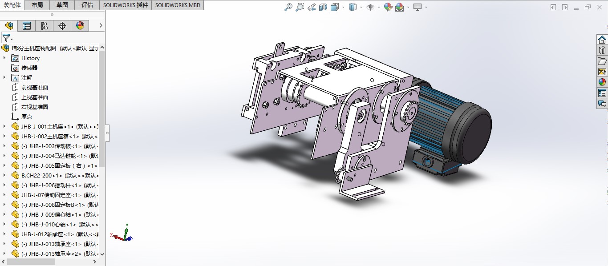The height and width of the screenshot is (266, 608).
Task: Open the Display Style dropdown arrow
Action: (361, 7)
